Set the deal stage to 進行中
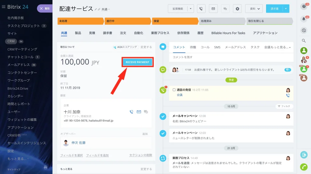This screenshot has height=174, width=311. 127,21
